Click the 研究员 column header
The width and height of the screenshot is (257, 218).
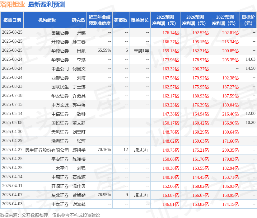tap(79, 20)
